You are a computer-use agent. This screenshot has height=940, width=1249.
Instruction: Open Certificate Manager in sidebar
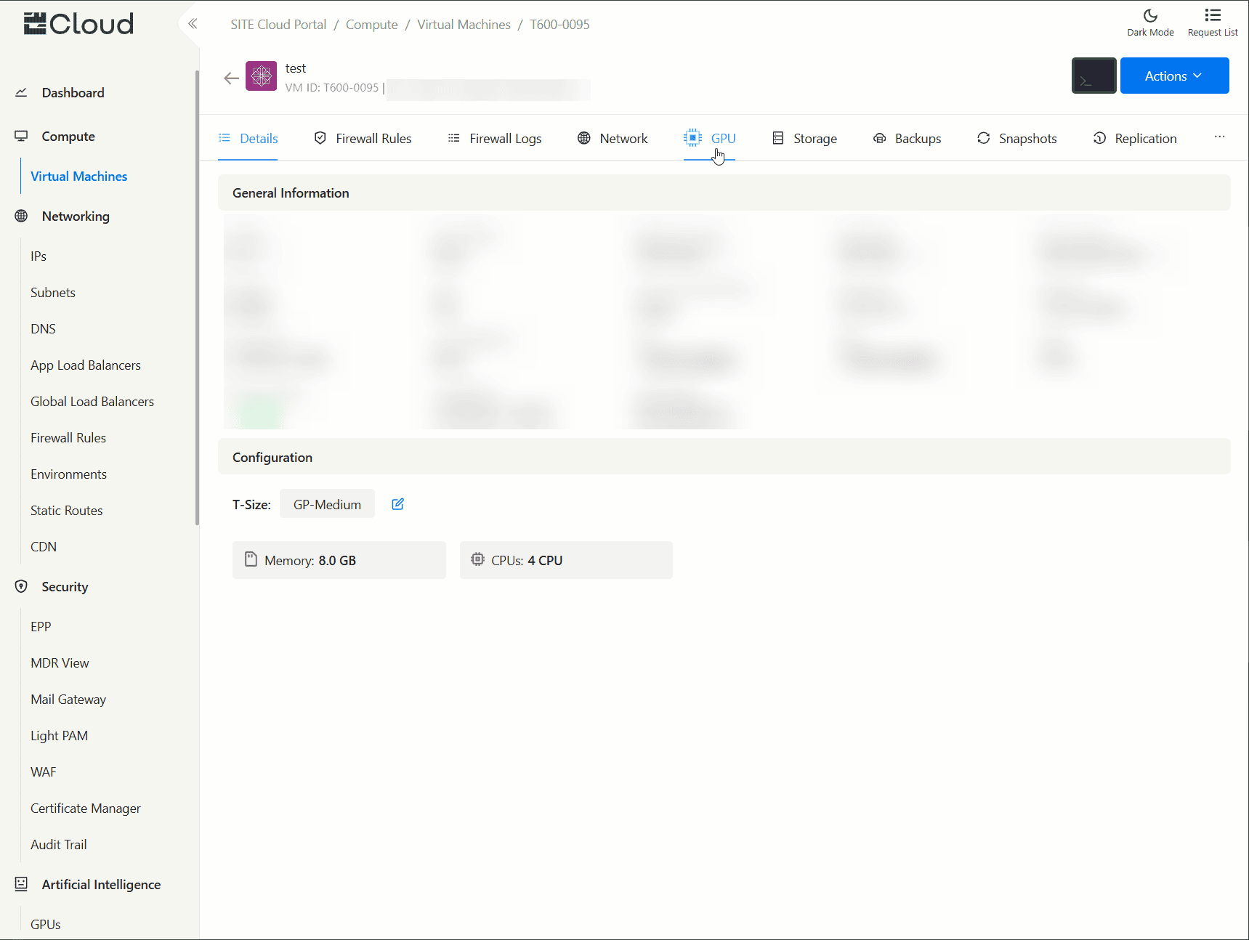[86, 809]
